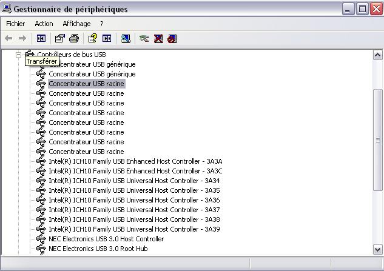The width and height of the screenshot is (384, 271).
Task: Click the update driver toolbar icon
Action: 144,38
